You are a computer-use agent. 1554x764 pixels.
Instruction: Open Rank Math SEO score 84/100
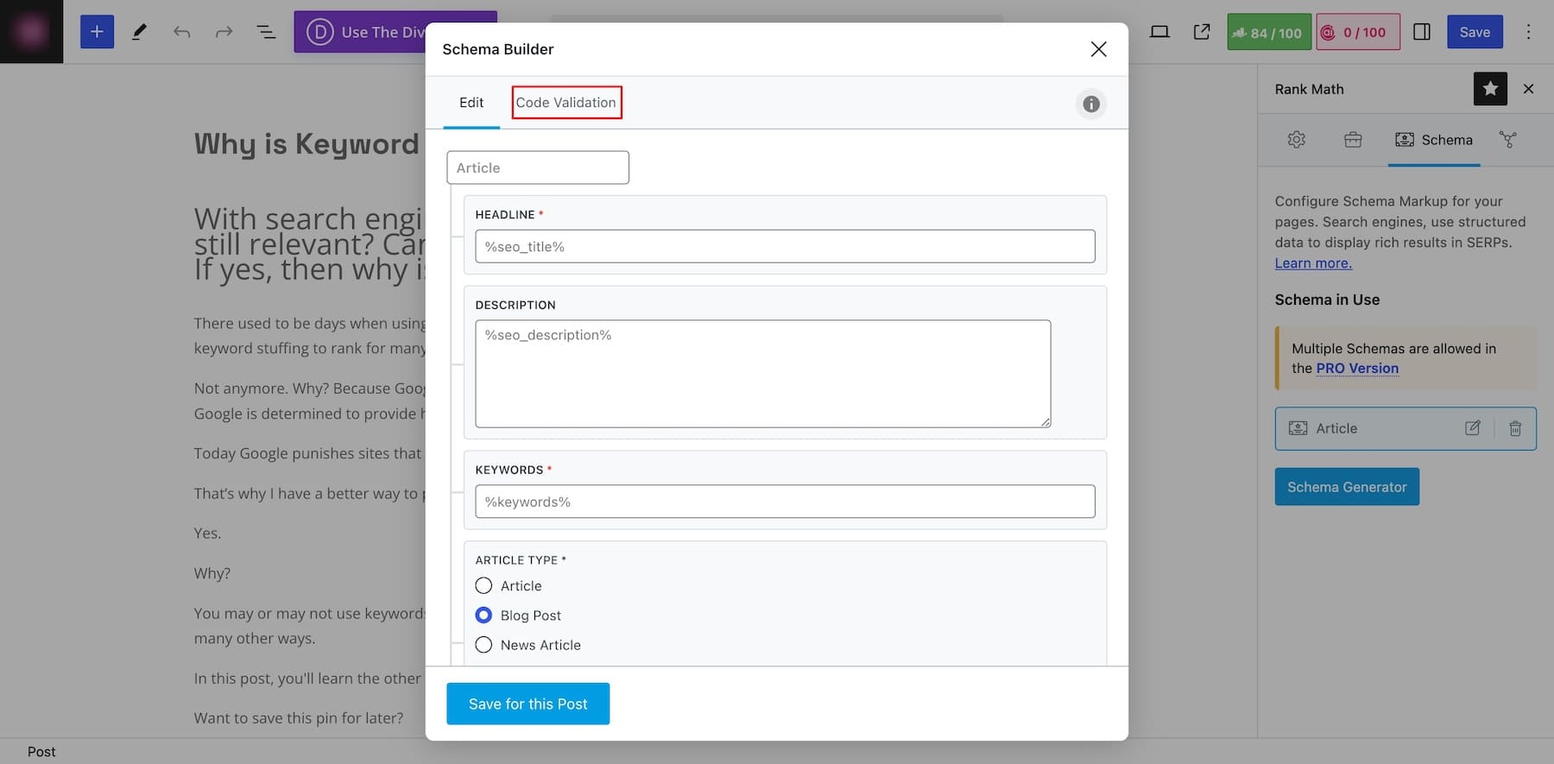click(x=1269, y=32)
